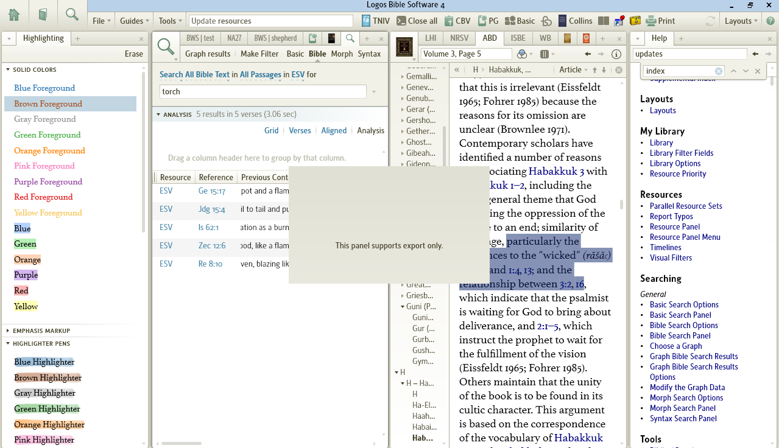Click the sync refresh icon near Layouts
The width and height of the screenshot is (779, 448).
point(710,21)
